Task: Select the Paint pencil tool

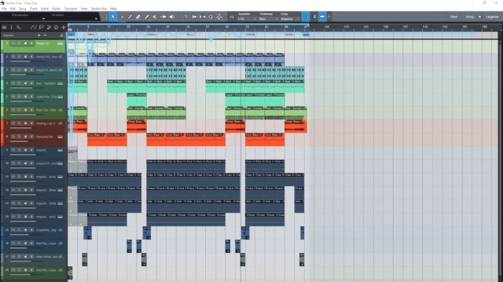Action: coord(130,17)
